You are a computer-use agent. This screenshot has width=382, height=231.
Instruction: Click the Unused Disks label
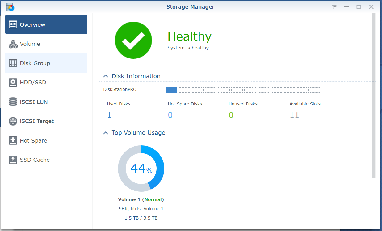[x=243, y=104]
